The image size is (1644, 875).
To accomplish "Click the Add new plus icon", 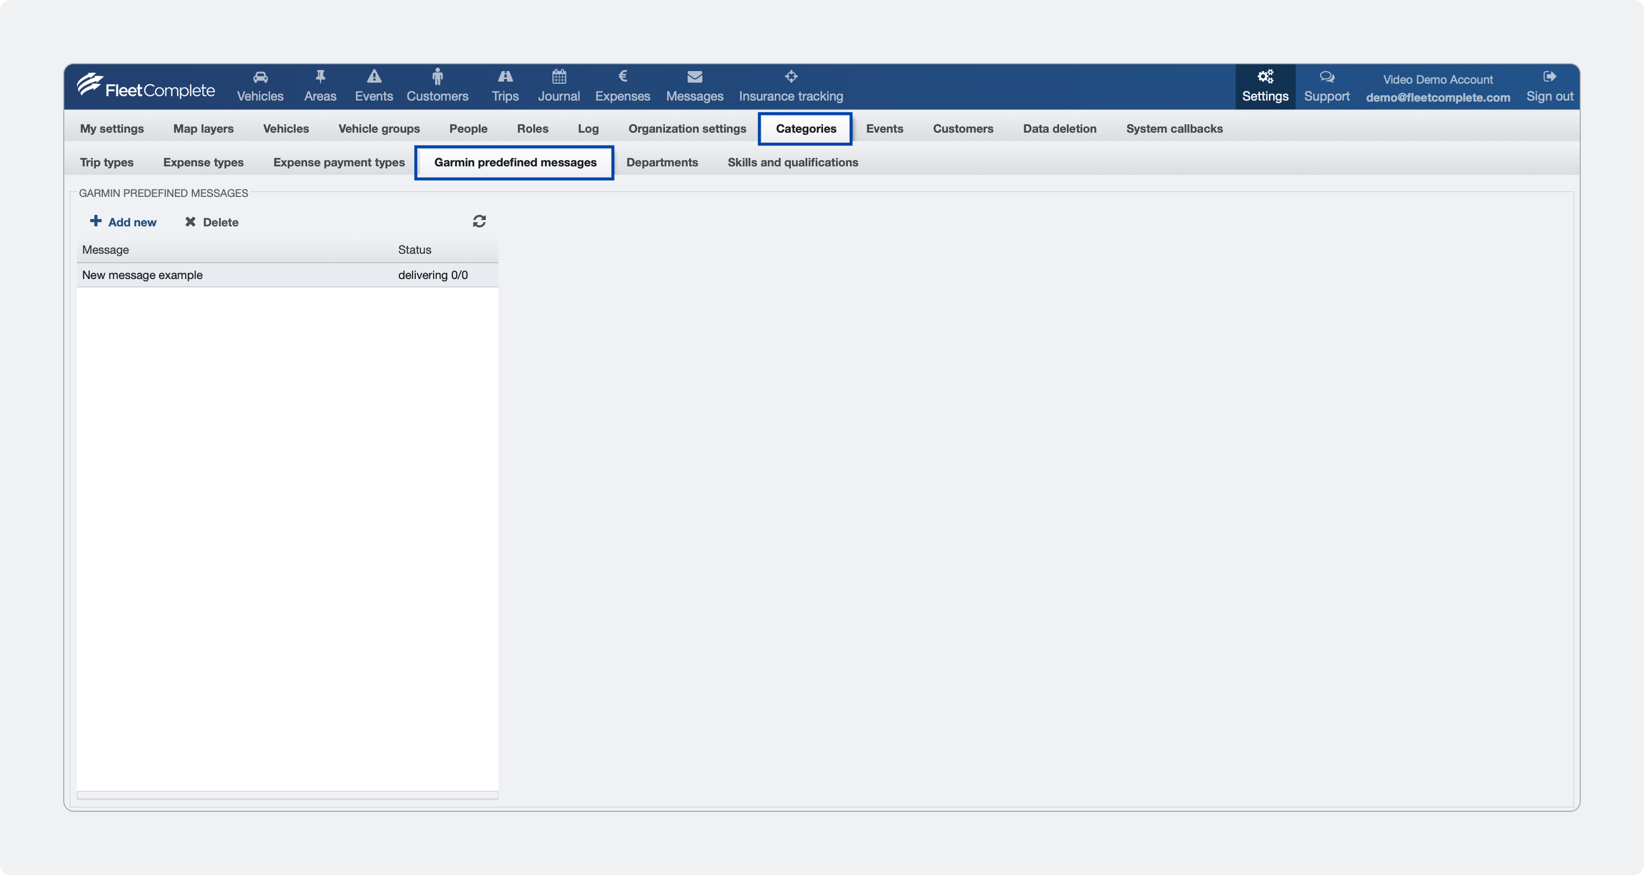I will pos(96,221).
